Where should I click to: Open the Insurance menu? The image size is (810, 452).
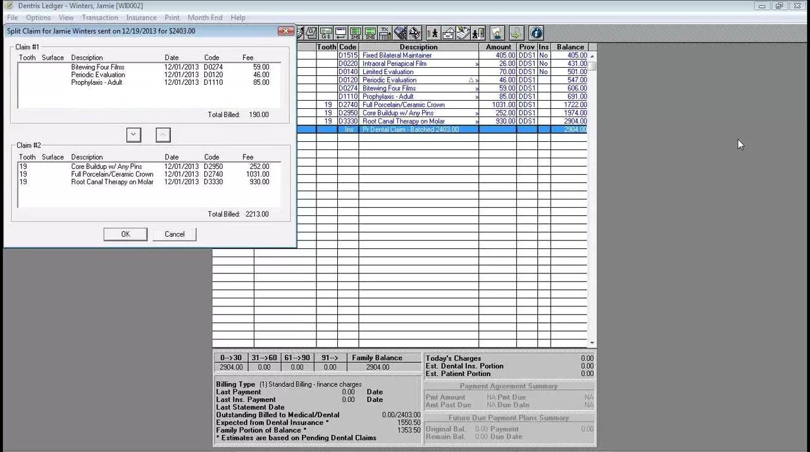(x=141, y=18)
